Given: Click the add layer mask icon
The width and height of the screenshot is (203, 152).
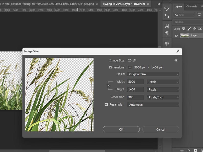Looking at the screenshot, I should click(x=196, y=150).
